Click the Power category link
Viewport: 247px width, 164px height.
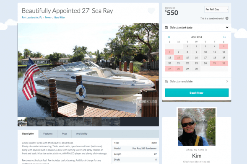pos(48,18)
